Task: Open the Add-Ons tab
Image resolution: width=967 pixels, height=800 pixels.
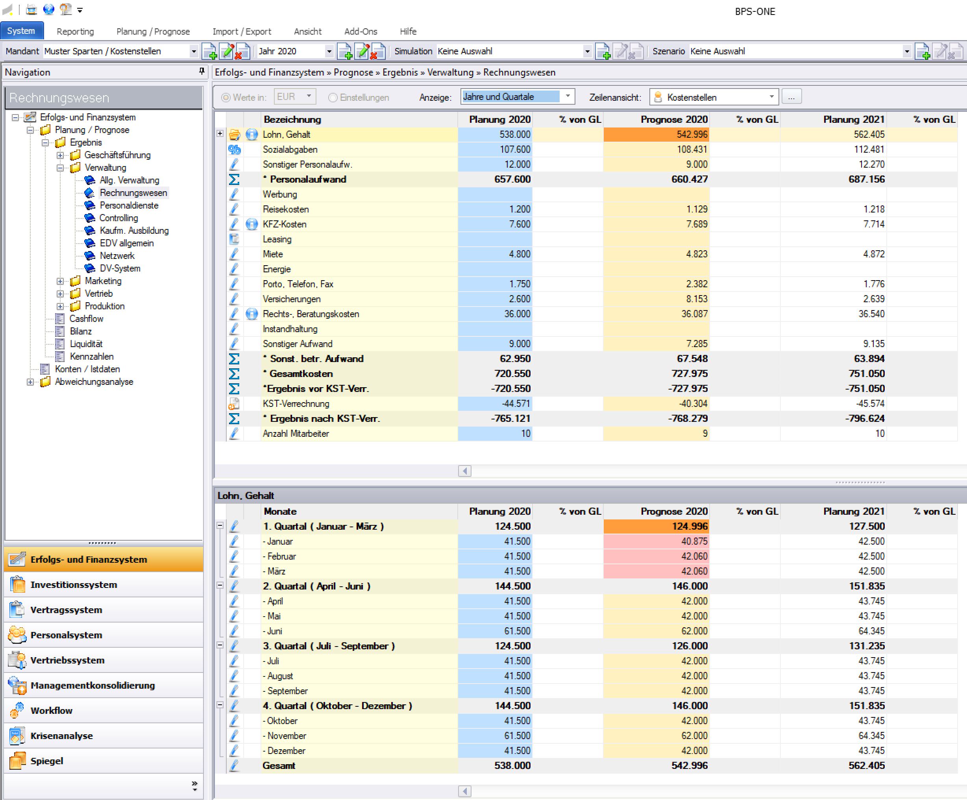Action: pos(361,31)
